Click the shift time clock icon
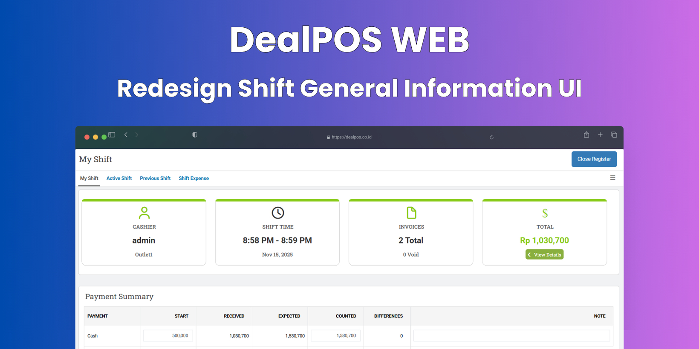 click(278, 213)
